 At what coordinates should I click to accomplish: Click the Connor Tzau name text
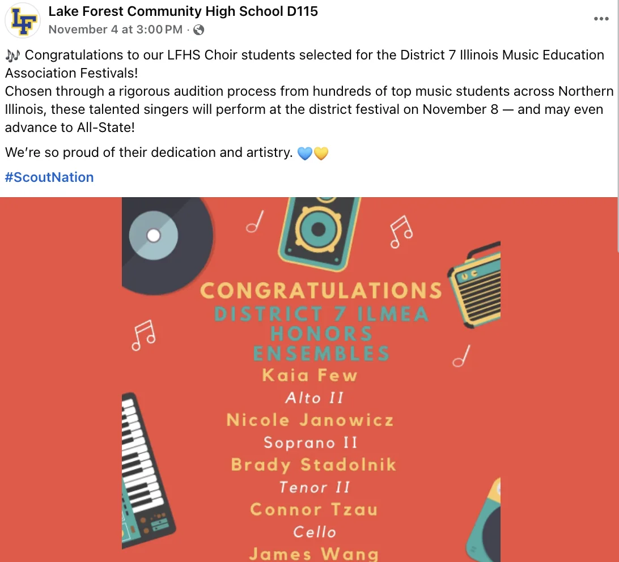point(313,509)
